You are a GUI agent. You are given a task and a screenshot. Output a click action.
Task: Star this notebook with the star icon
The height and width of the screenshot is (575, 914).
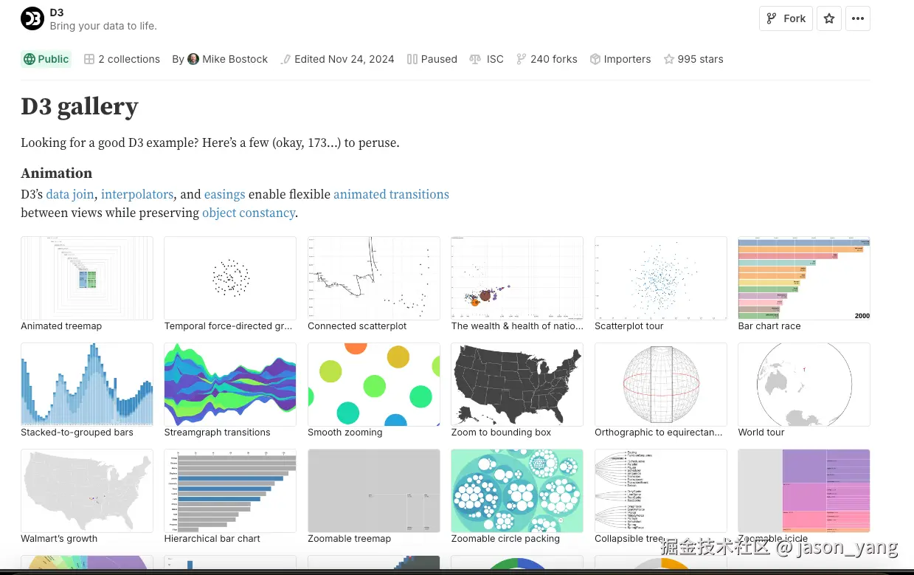[829, 18]
